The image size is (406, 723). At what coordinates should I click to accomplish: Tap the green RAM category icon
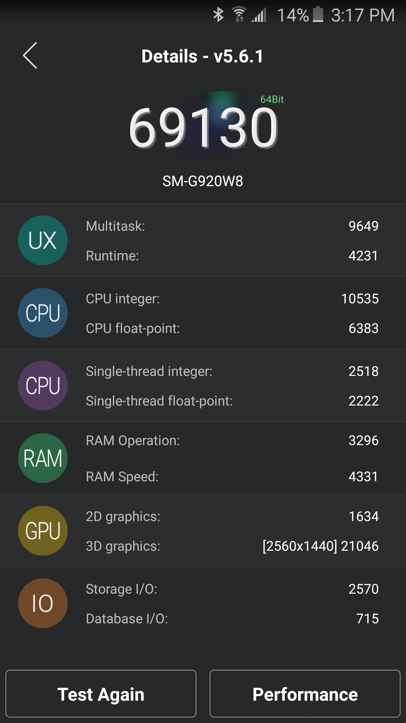point(43,458)
